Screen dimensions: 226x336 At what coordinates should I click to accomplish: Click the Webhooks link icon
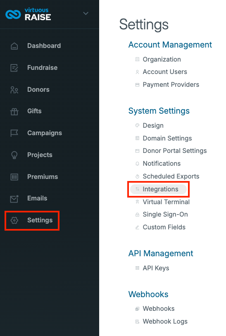coord(137,309)
